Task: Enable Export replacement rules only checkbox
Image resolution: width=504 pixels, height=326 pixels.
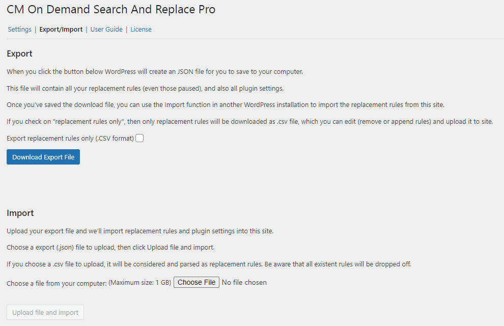Action: pos(139,138)
